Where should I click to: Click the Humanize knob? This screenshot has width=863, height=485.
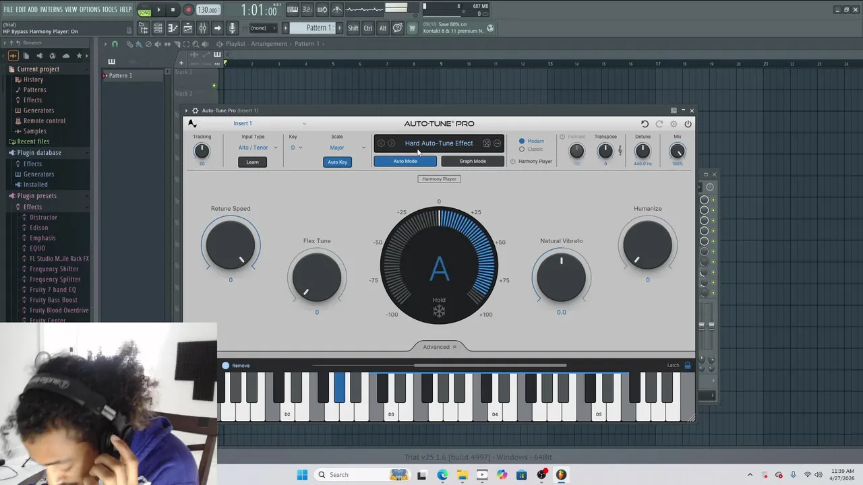647,245
